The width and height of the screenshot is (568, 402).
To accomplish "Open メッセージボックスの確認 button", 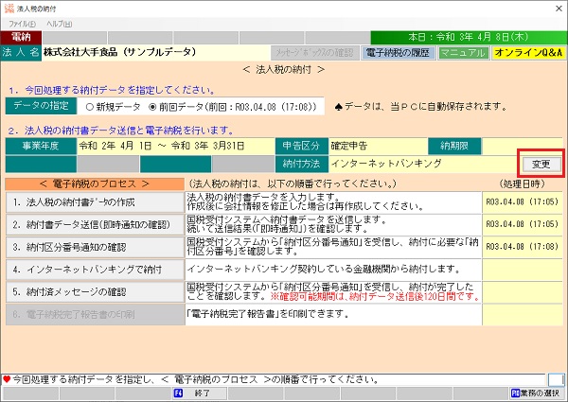I will point(315,53).
